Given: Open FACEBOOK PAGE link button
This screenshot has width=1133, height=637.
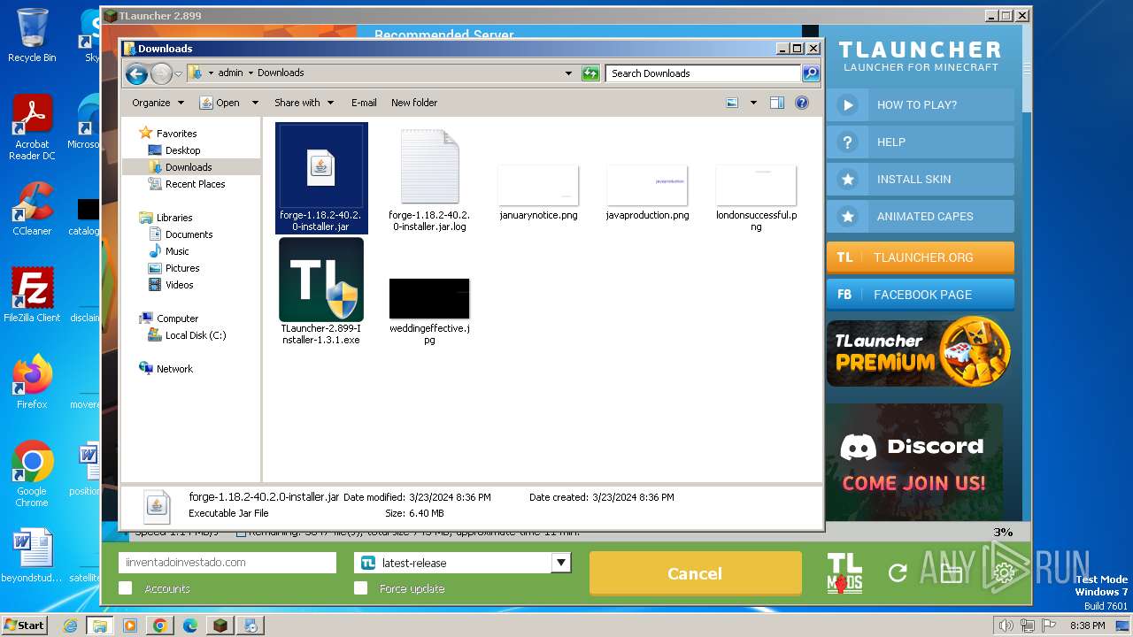Looking at the screenshot, I should click(x=921, y=295).
